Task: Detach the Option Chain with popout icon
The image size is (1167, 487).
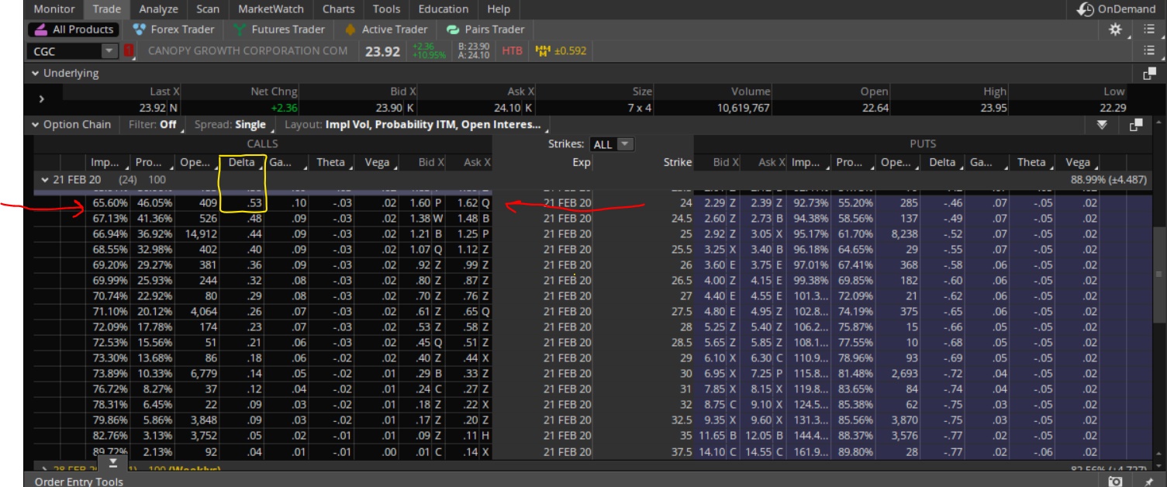Action: click(1137, 125)
